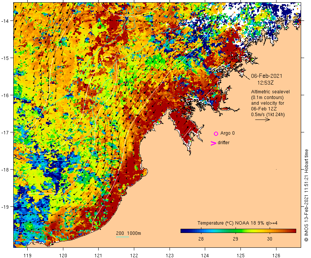
Task: Click the IMOS copyright timestamp text
Action: point(306,195)
